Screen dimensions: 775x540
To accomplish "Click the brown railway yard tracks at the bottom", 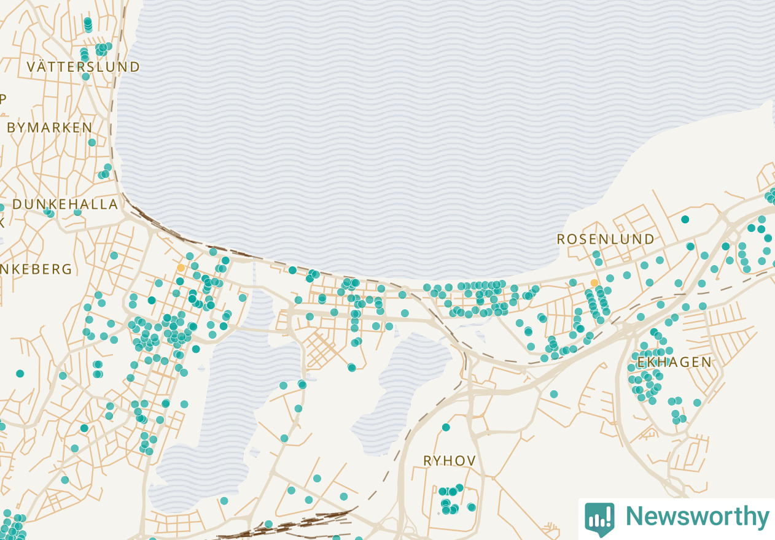I will [289, 523].
